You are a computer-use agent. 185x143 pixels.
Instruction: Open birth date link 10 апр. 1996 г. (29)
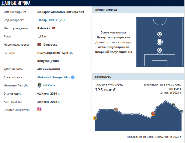coord(51,20)
